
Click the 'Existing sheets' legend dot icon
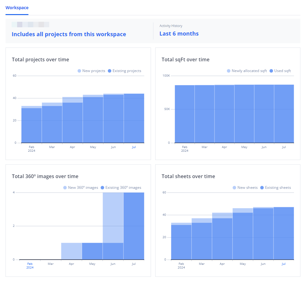(262, 188)
